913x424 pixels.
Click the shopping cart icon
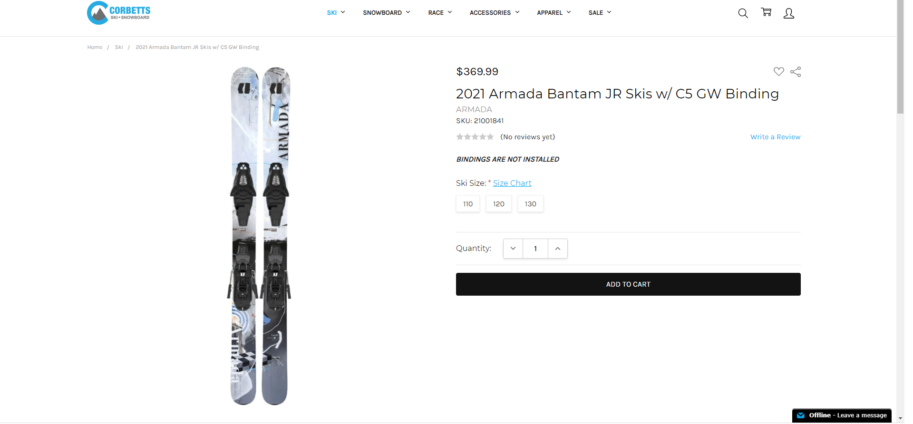pos(766,13)
